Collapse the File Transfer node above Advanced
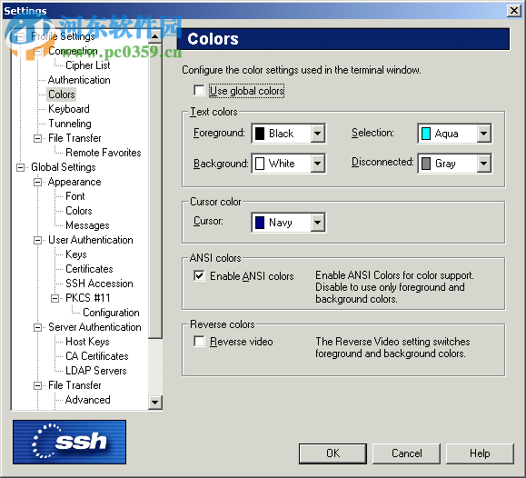 [38, 385]
